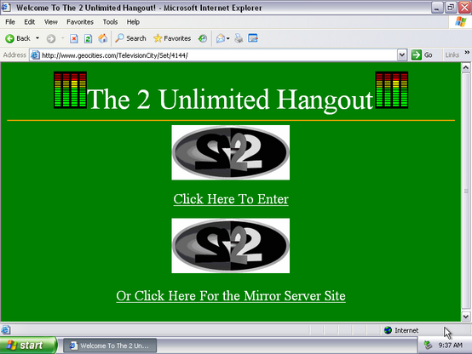Follow the Click Here To Enter link
Viewport: 472px width, 354px height.
coord(231,199)
